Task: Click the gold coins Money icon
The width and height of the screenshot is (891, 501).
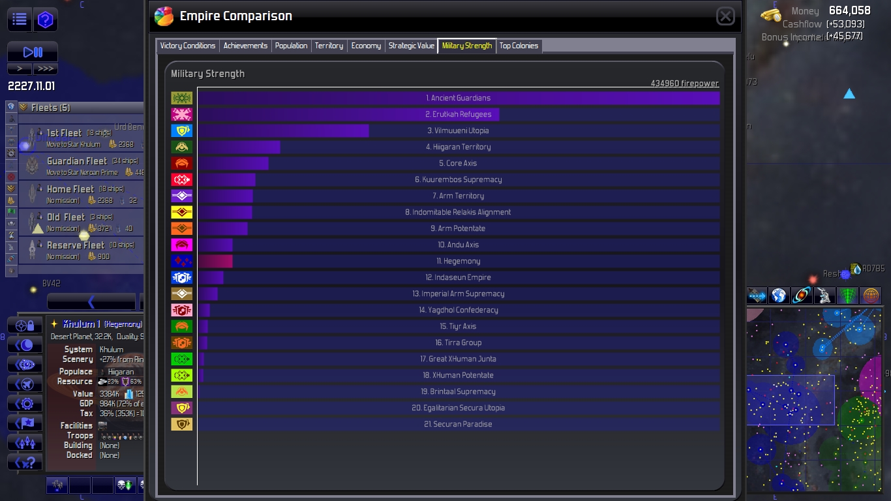Action: [x=772, y=14]
